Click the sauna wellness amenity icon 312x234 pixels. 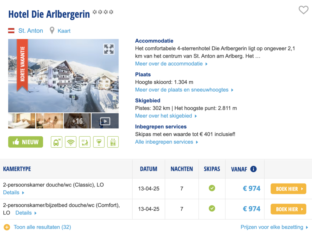click(85, 142)
